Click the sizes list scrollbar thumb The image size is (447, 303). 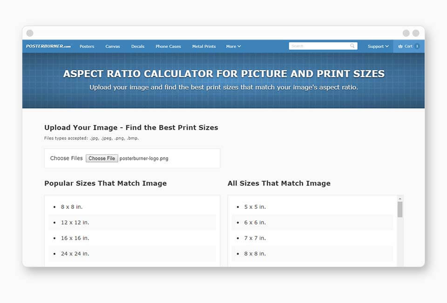(x=400, y=209)
